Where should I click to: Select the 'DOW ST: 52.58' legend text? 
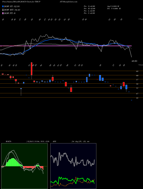(12, 6)
